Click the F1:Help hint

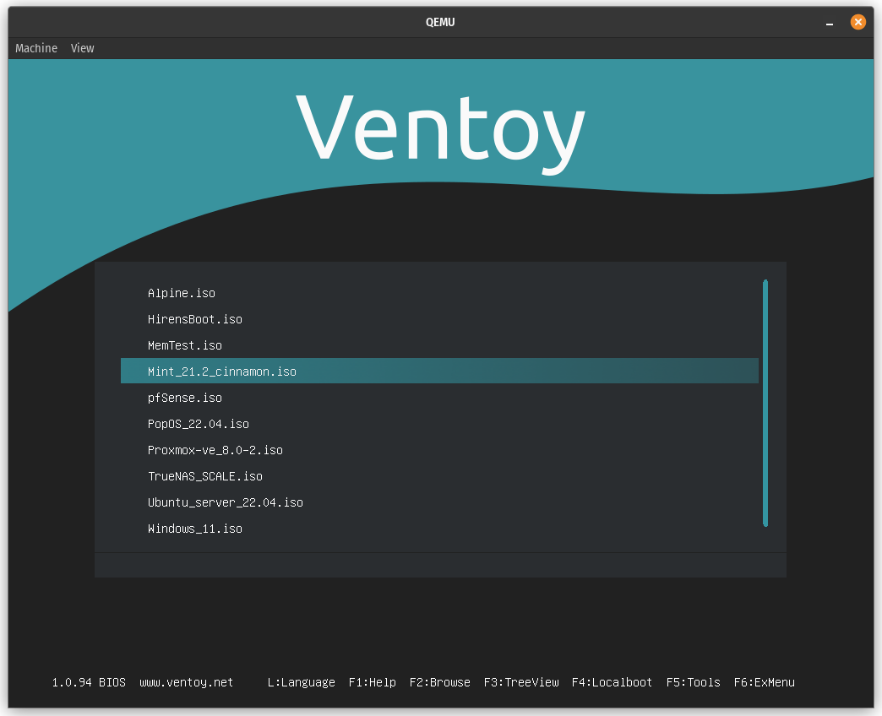[373, 682]
